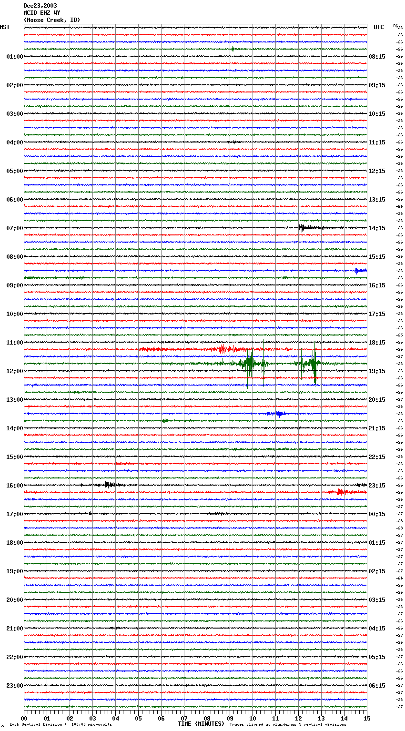Viewport: 405px width, 731px height.
Task: Click the 09:15 UTC time label
Action: pos(377,85)
